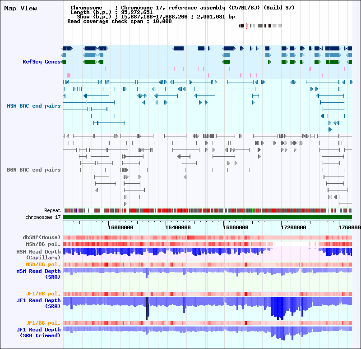Click the Repeat color band track
Image resolution: width=361 pixels, height=349 pixels.
(x=208, y=210)
